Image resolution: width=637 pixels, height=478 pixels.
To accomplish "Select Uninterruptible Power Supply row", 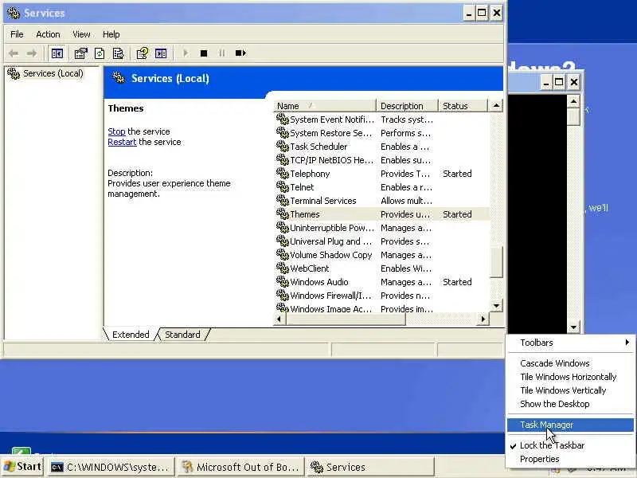I will click(382, 228).
